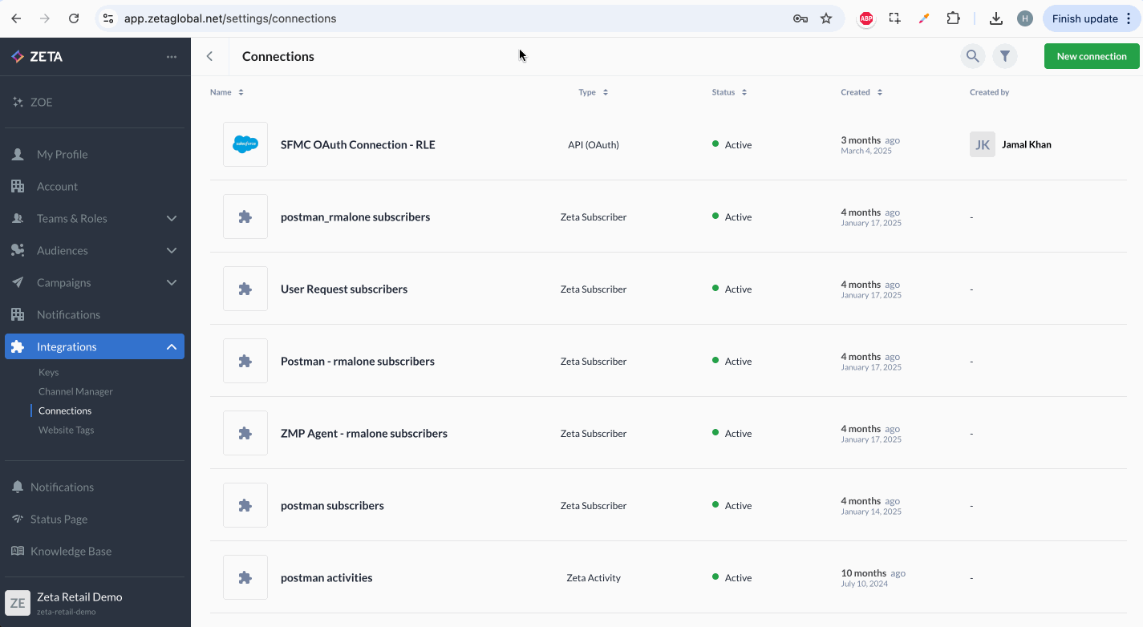Image resolution: width=1143 pixels, height=627 pixels.
Task: Collapse the Integrations section
Action: click(x=171, y=346)
